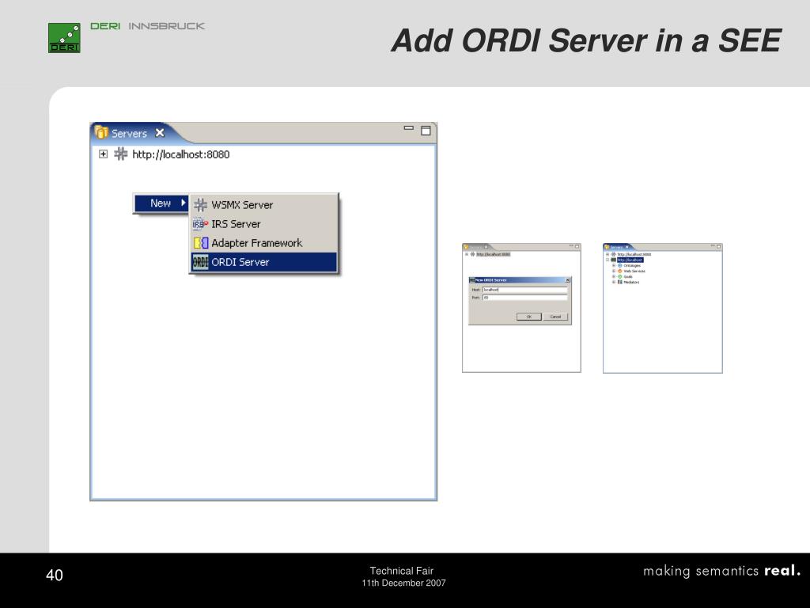Click the Host field in New ORDI Server dialog
This screenshot has width=810, height=608.
525,290
